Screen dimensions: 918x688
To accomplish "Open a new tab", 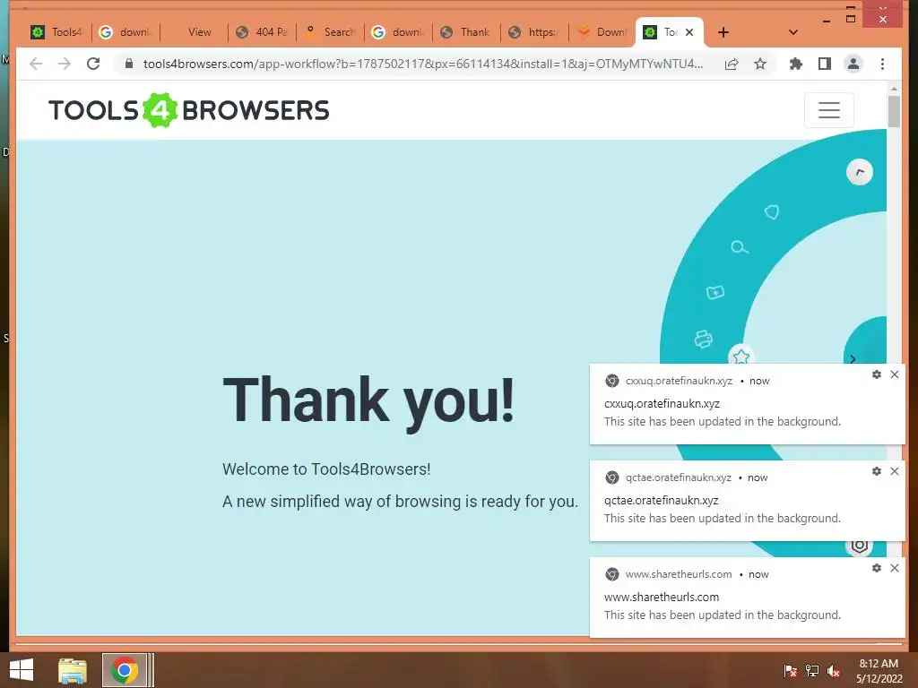I will [723, 32].
